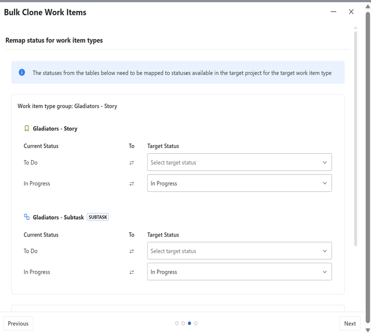
Task: Click the blue Subtask type icon
Action: tap(27, 217)
